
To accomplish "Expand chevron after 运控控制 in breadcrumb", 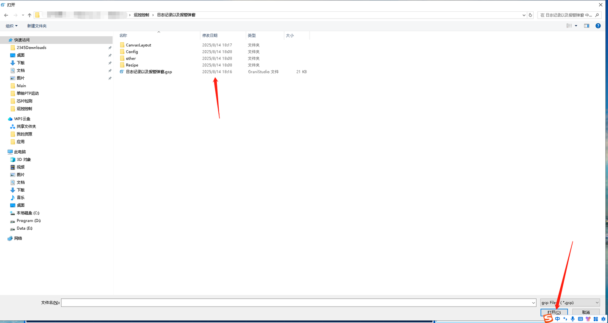I will tap(153, 15).
